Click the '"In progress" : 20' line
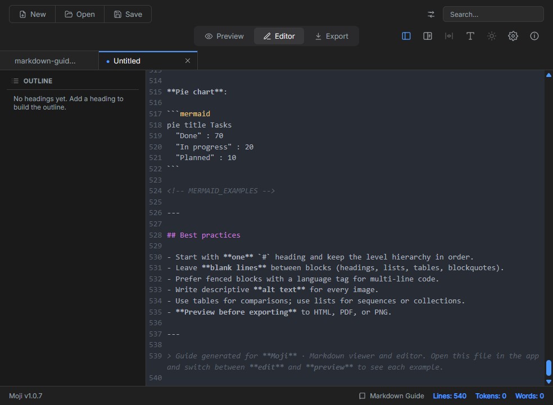This screenshot has width=553, height=405. 215,147
